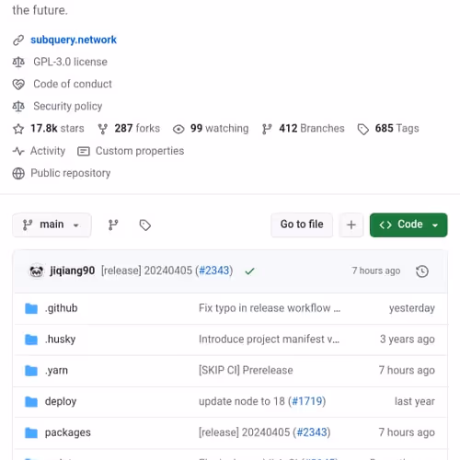This screenshot has height=460, width=460.
Task: Open the repository Activity page
Action: point(48,151)
